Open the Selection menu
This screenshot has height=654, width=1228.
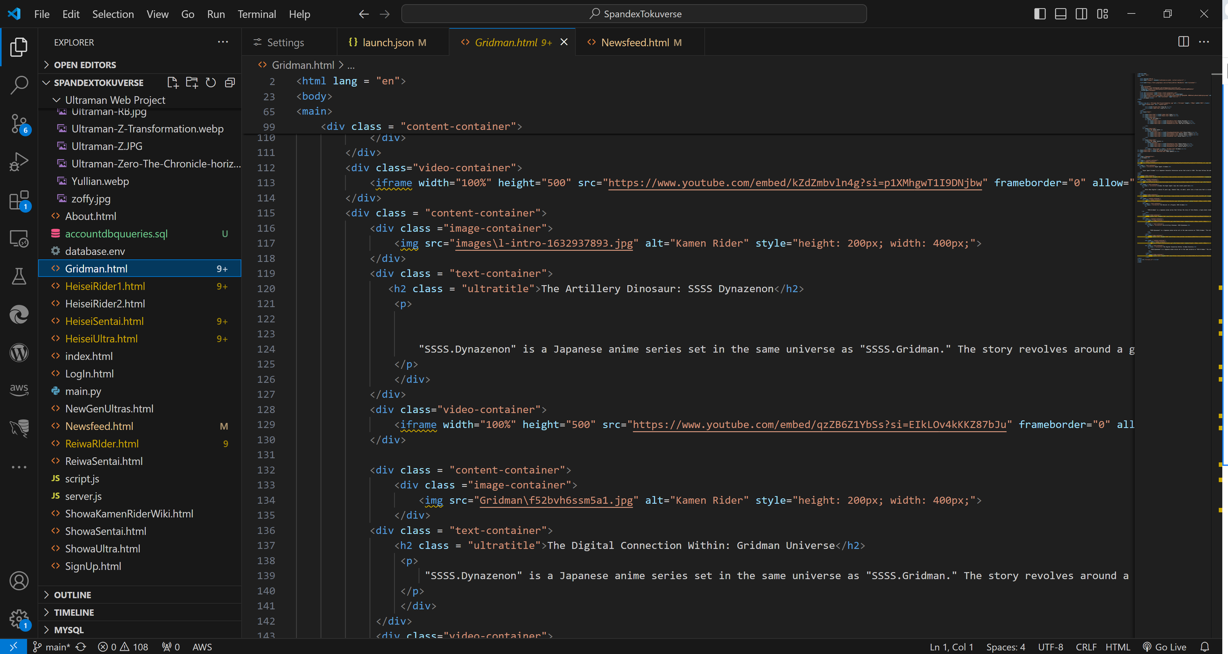pyautogui.click(x=113, y=14)
